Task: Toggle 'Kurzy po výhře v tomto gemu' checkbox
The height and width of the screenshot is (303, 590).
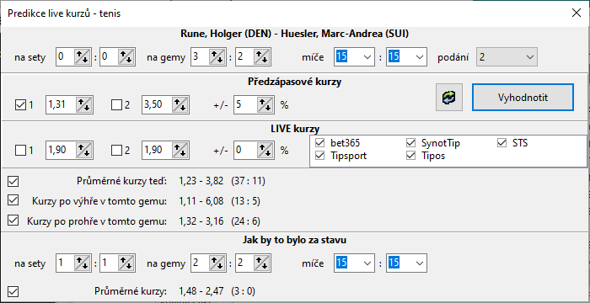Action: (x=13, y=201)
